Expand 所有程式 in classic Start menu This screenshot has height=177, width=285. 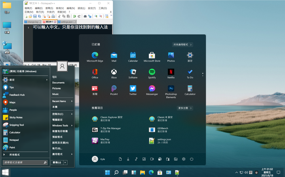coord(25,155)
